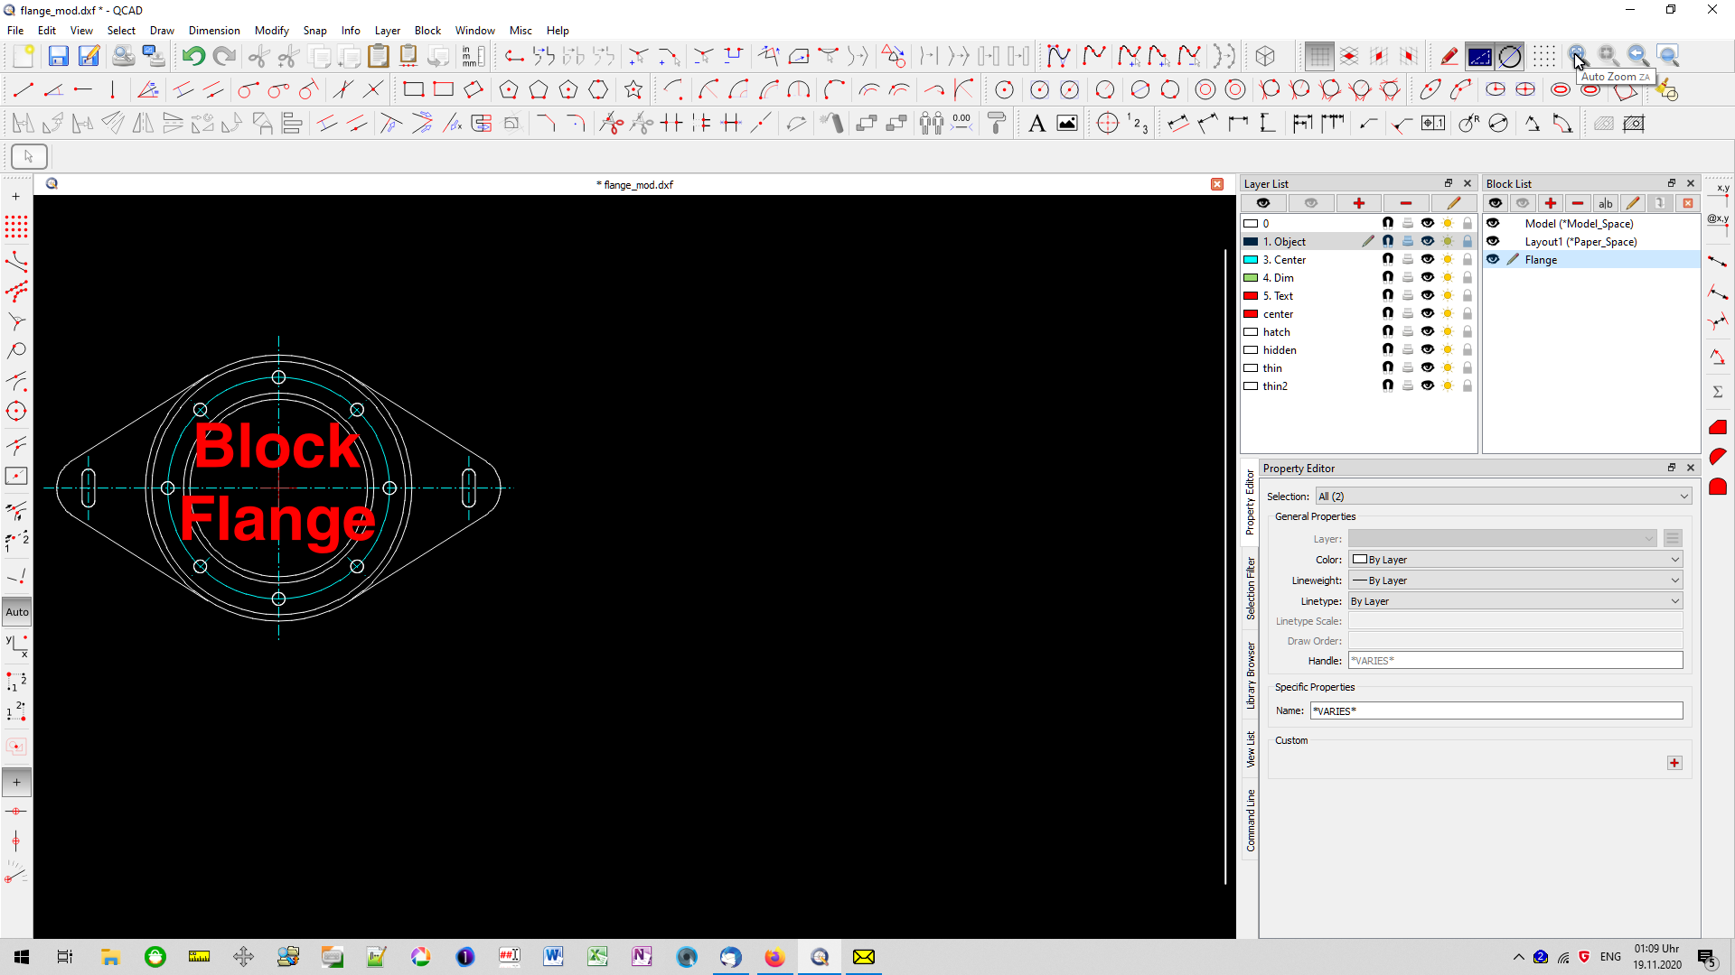This screenshot has height=975, width=1735.
Task: Toggle print state of layer 'hidden'
Action: click(1408, 349)
